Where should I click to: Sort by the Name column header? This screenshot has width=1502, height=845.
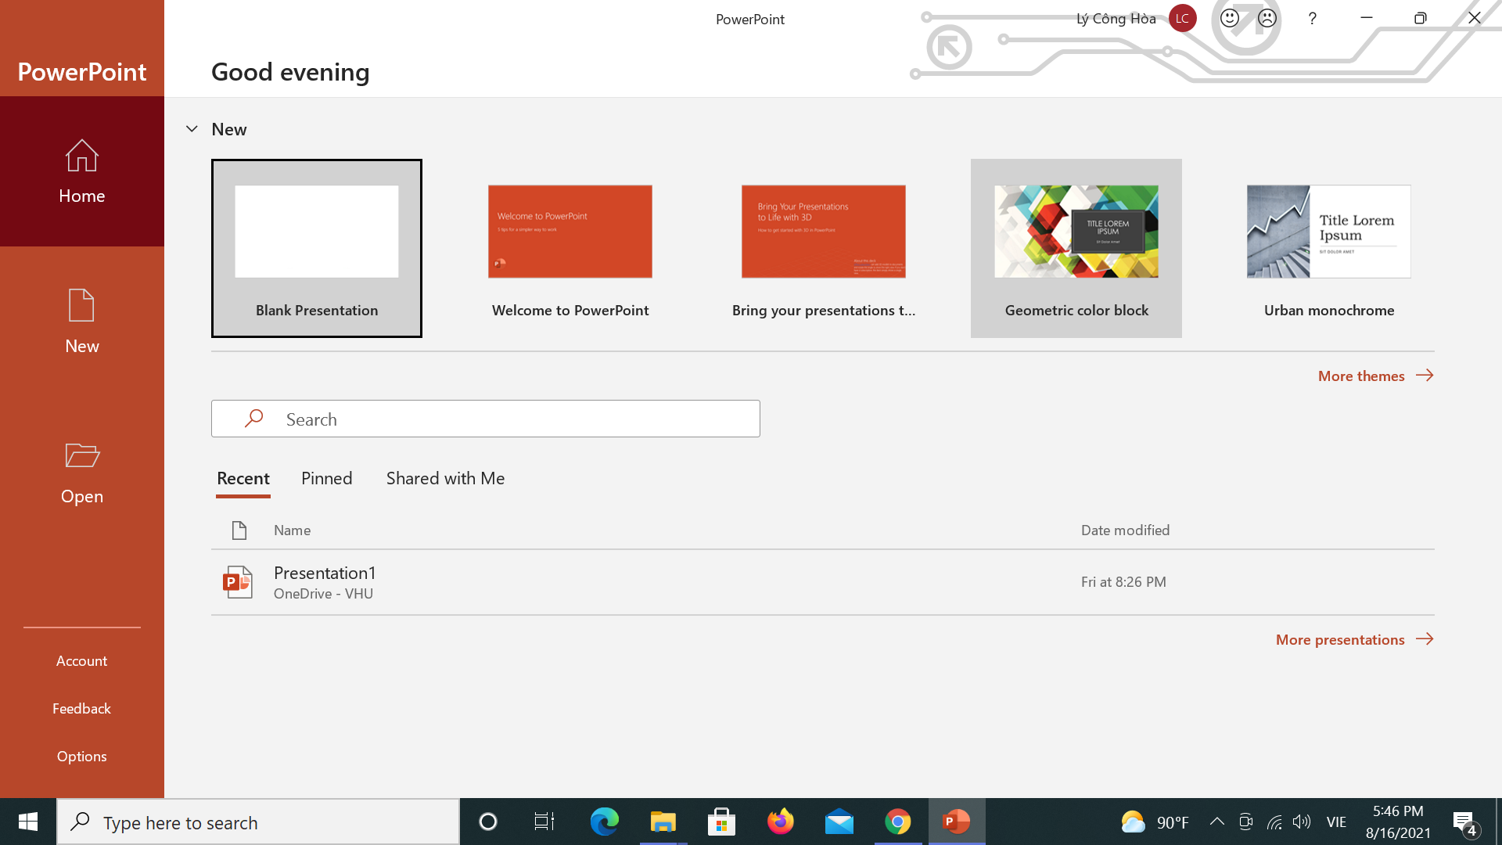point(292,530)
